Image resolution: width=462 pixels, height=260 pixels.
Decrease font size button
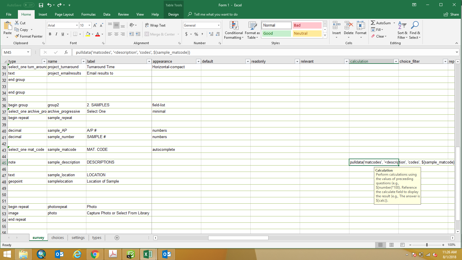point(101,25)
